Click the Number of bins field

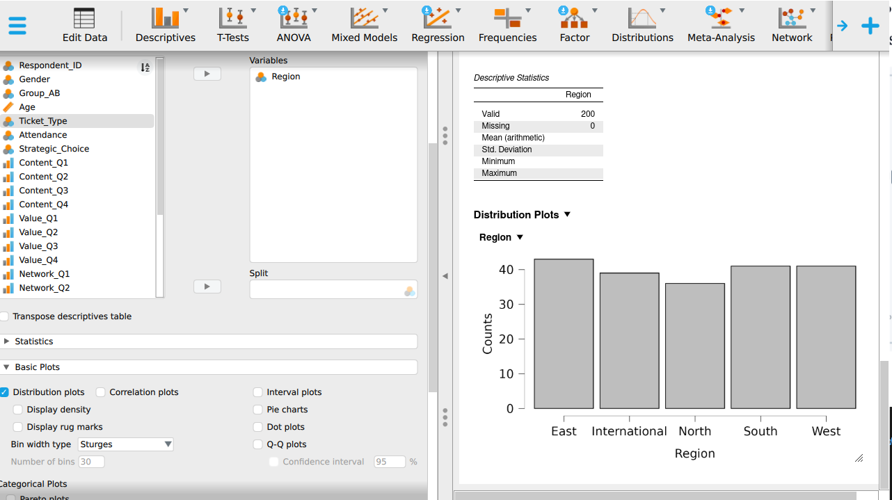pyautogui.click(x=91, y=462)
